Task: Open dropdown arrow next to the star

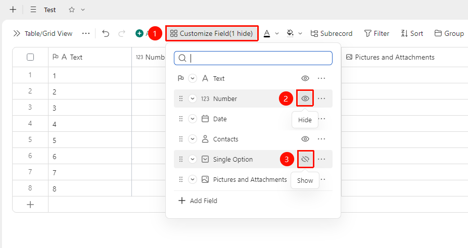Action: pos(83,10)
